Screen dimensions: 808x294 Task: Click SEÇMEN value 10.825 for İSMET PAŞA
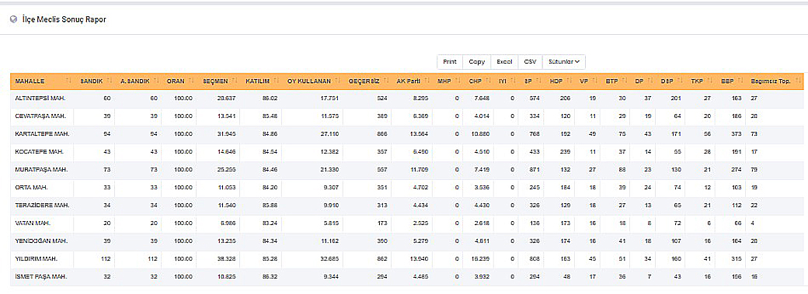pos(227,277)
